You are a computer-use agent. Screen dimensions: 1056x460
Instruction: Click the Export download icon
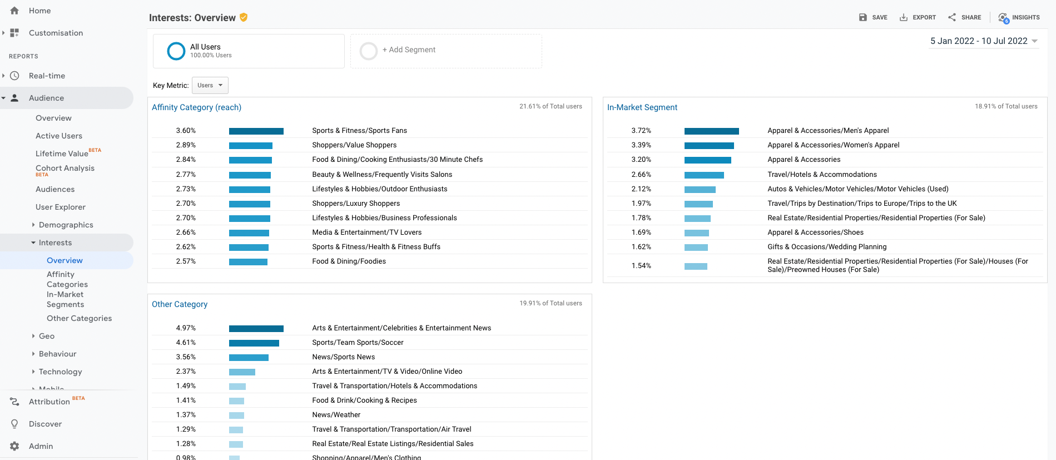904,17
